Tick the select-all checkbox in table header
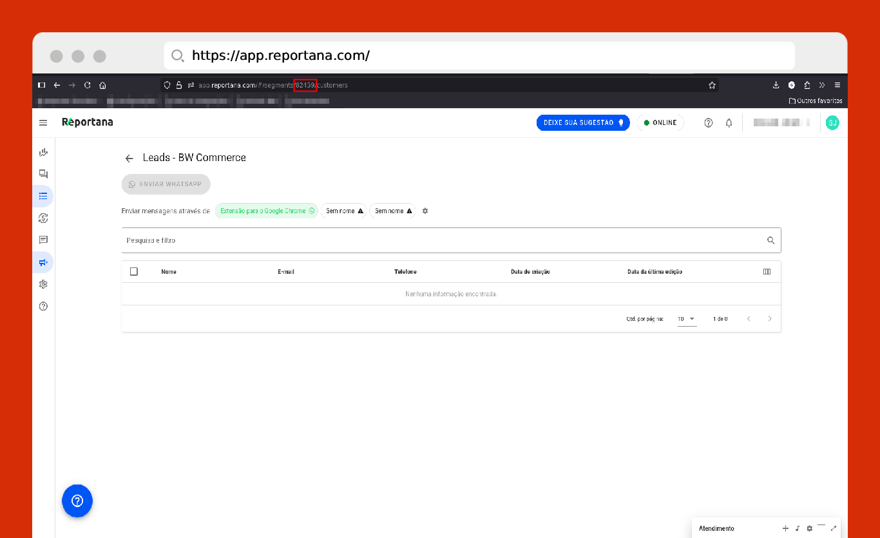 coord(134,272)
